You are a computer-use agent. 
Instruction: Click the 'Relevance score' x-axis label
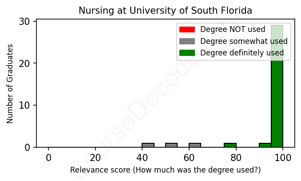point(165,170)
